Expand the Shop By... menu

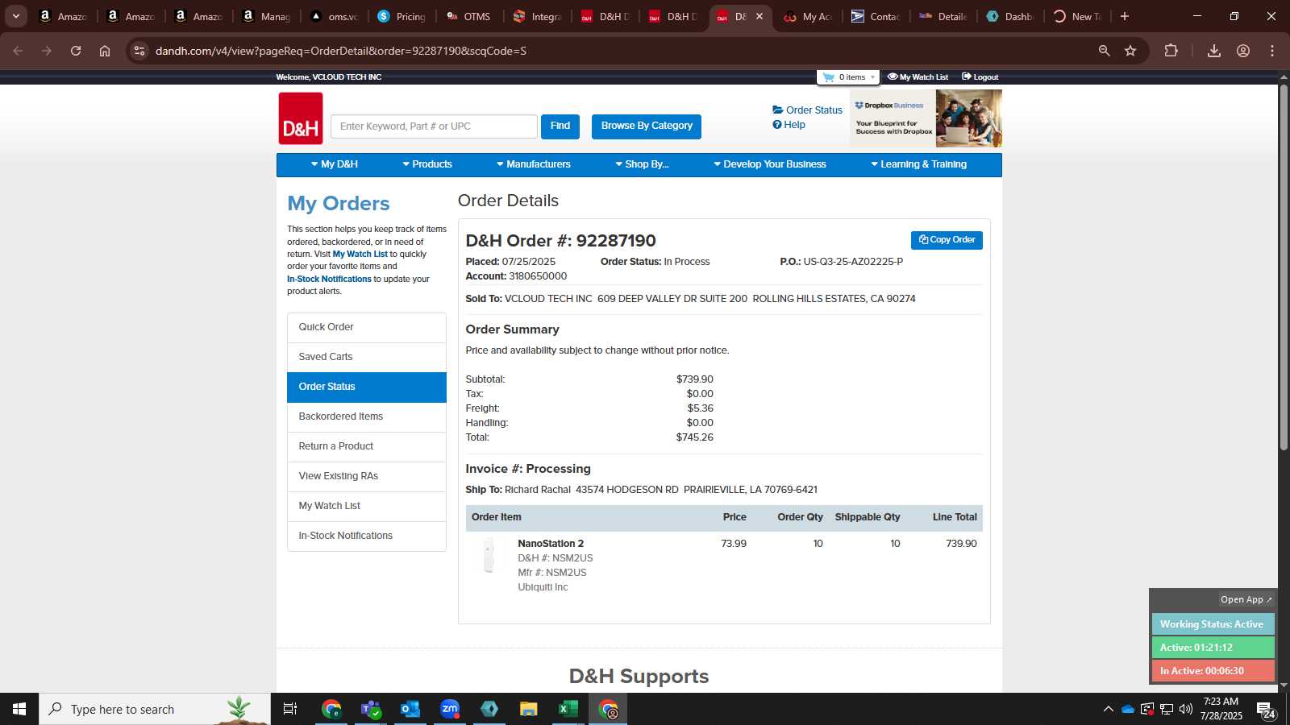(x=642, y=164)
